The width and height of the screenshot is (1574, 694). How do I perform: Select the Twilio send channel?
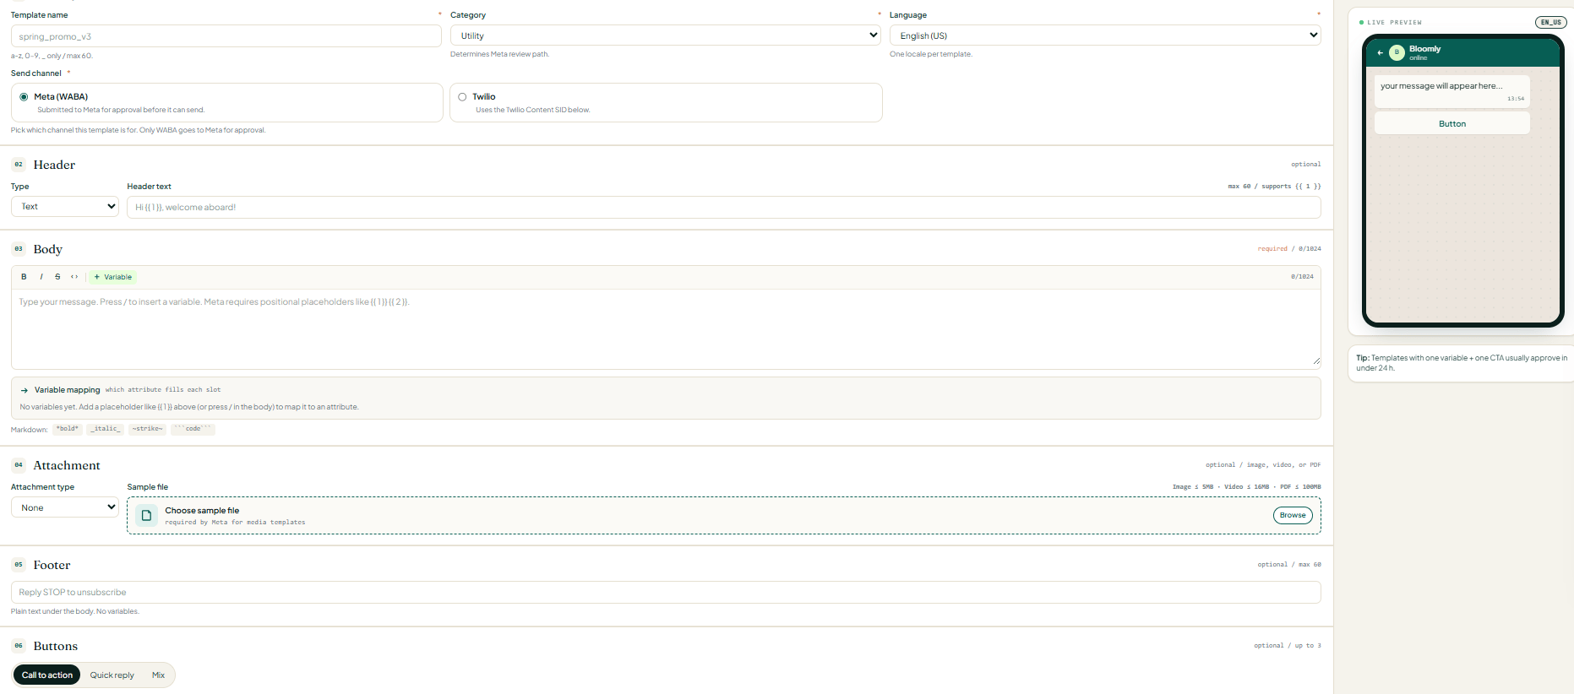[x=666, y=102]
